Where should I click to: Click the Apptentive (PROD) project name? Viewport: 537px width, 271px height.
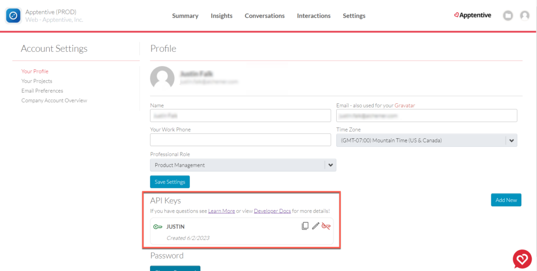click(51, 12)
